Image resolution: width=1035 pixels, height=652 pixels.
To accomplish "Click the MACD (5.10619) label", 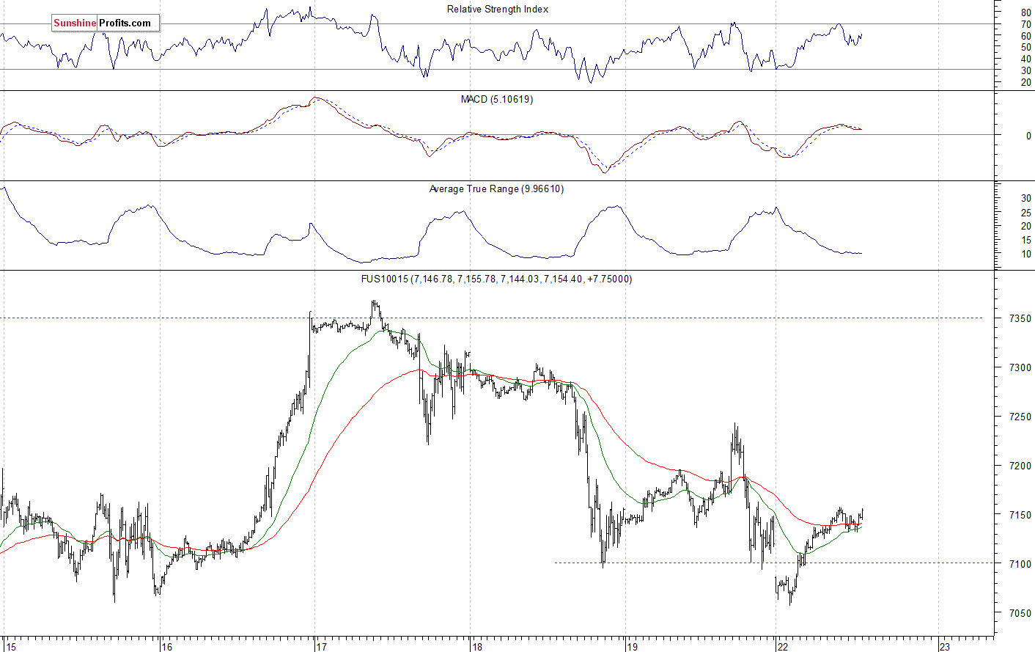I will pos(497,99).
